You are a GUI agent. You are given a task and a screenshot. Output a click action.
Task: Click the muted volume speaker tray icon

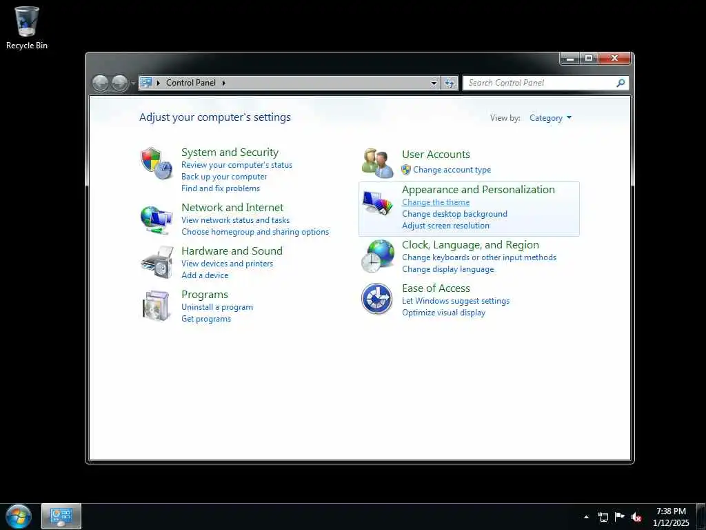(636, 517)
